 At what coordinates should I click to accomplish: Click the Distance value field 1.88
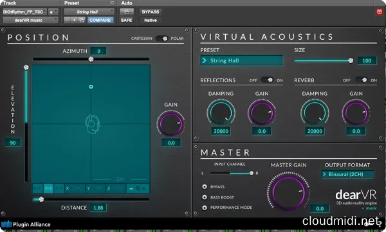coord(98,208)
